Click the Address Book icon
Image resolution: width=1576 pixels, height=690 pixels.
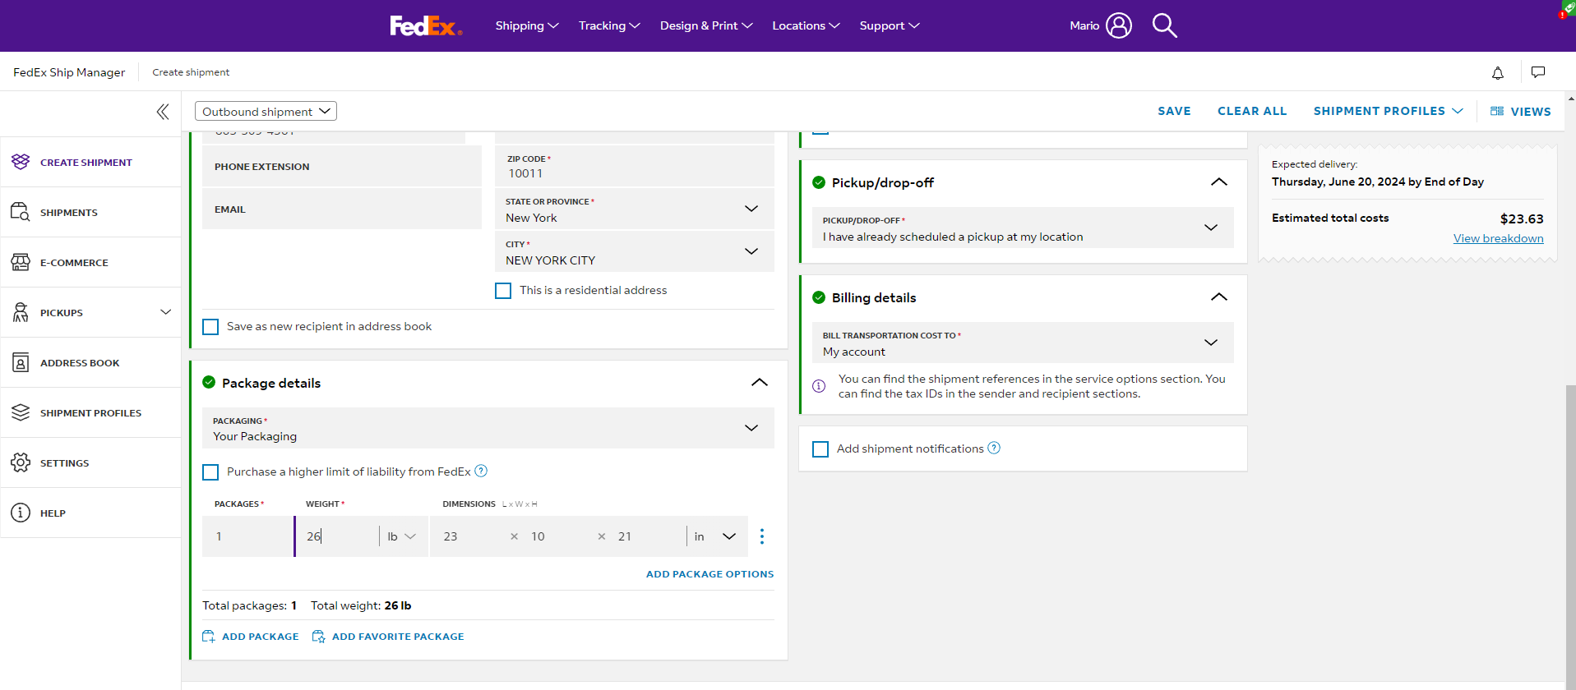21,362
